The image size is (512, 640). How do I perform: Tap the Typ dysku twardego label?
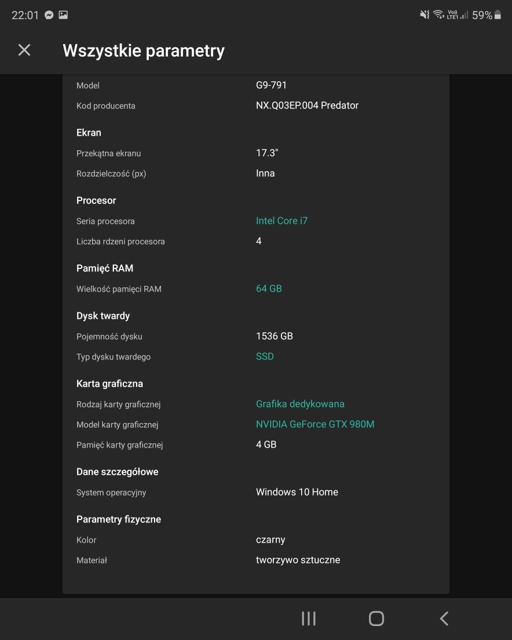114,357
